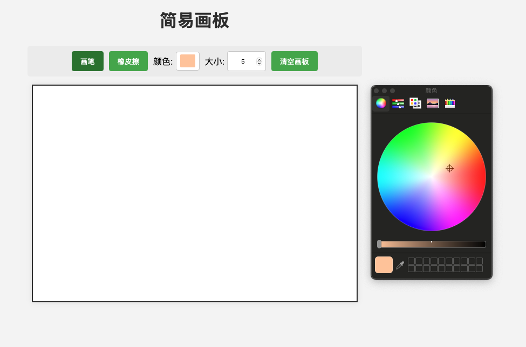
Task: Click the brightness slider handle
Action: point(379,244)
